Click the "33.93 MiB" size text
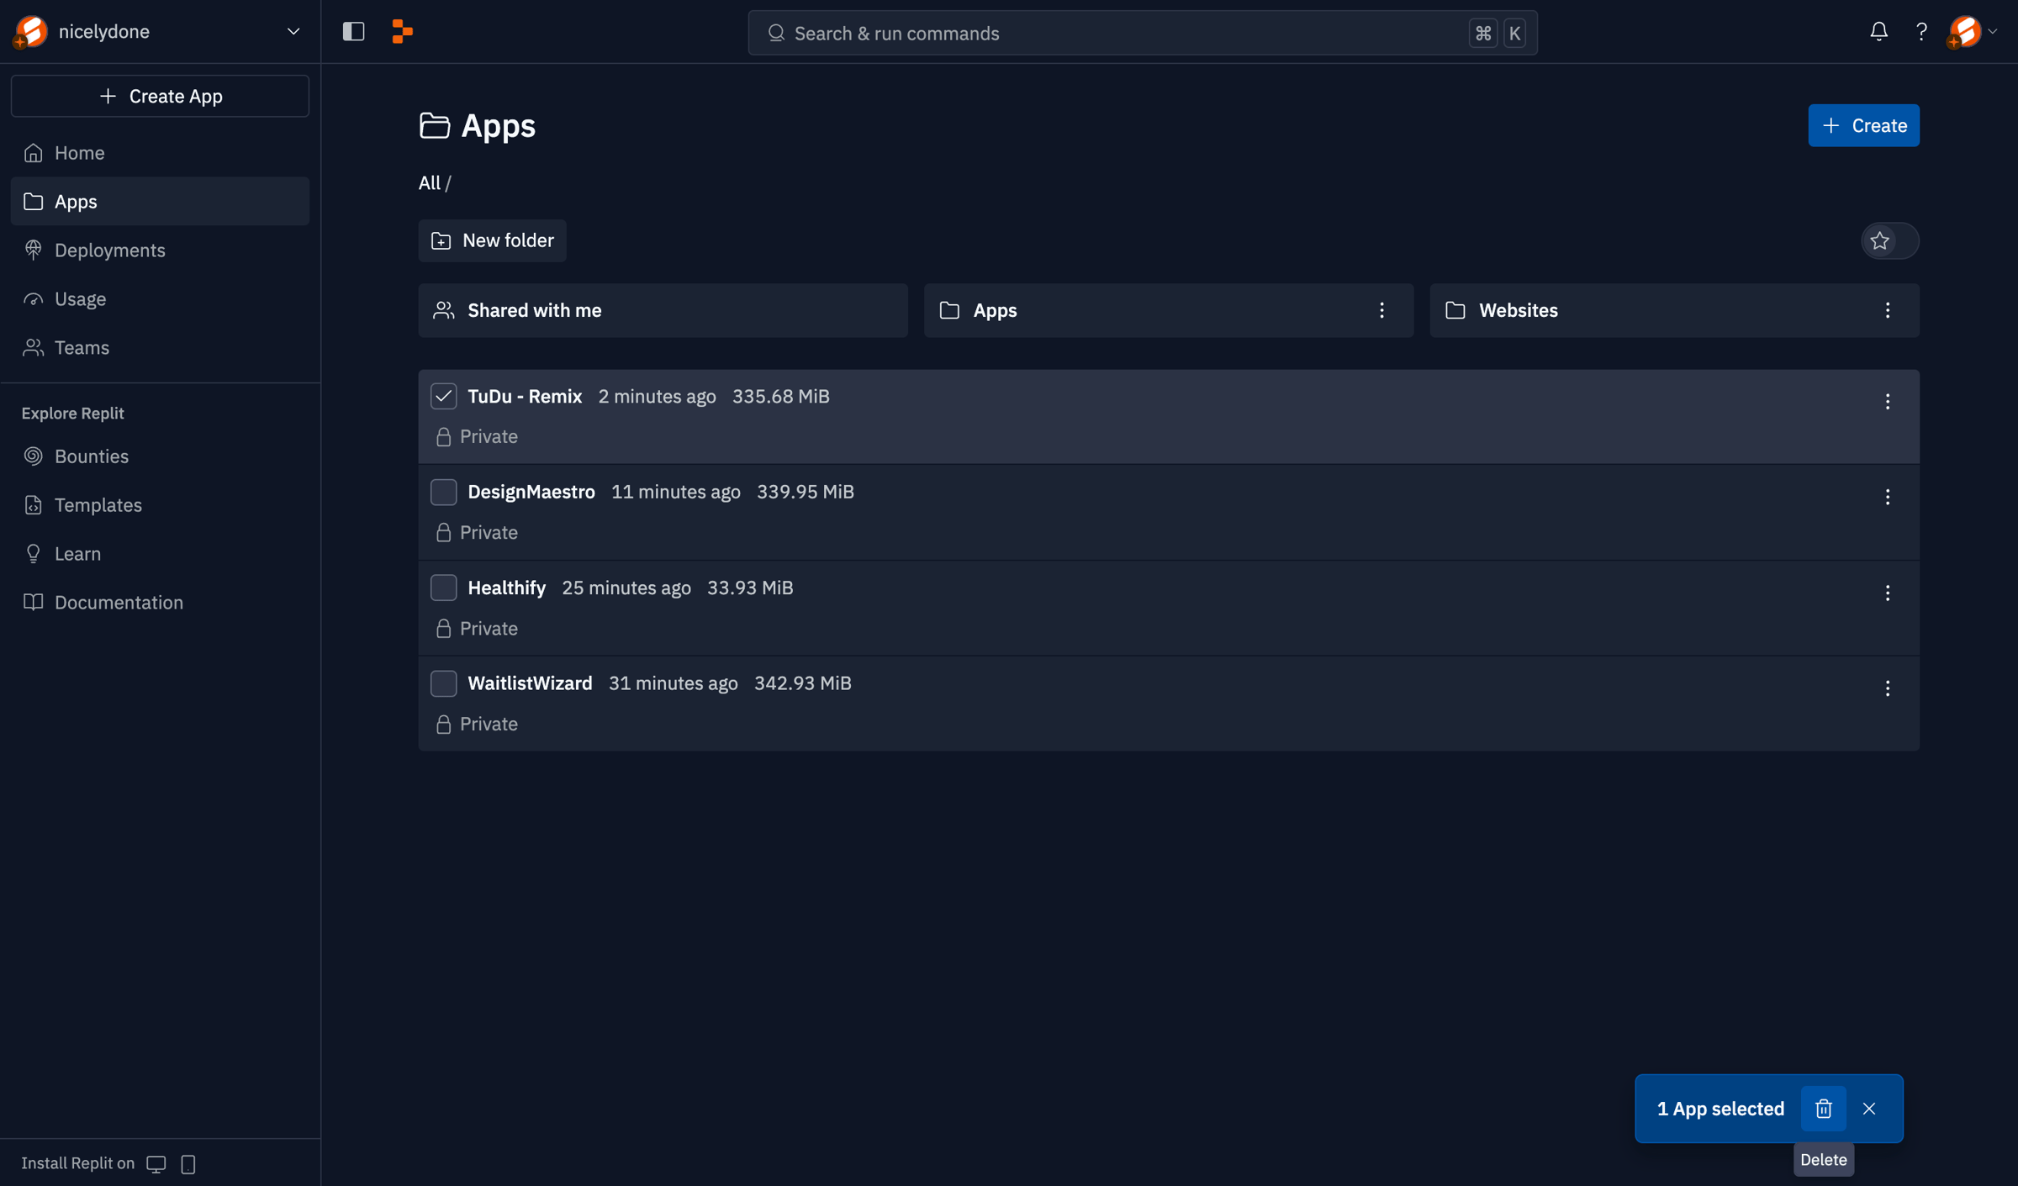Screen dimensions: 2018x1186 [750, 588]
